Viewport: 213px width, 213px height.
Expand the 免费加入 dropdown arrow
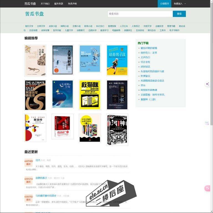click(185, 4)
